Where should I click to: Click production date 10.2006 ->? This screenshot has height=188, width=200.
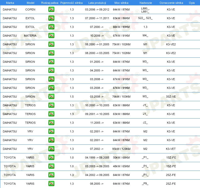tap(97, 36)
